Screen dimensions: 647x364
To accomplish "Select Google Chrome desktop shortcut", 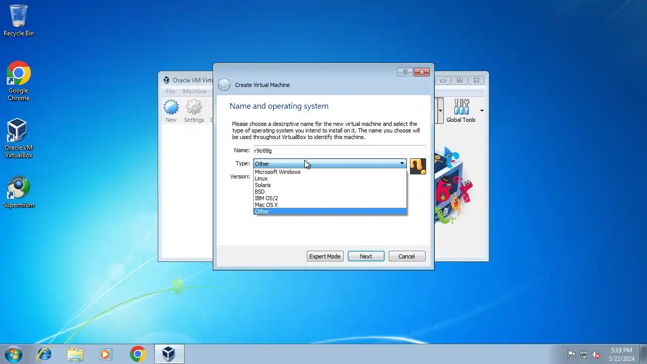I will coord(19,81).
